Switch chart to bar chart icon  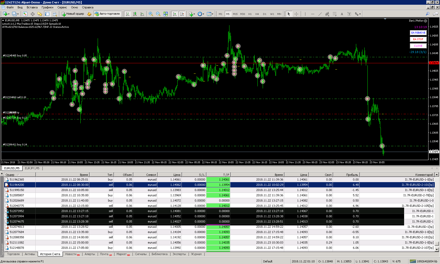click(x=128, y=14)
